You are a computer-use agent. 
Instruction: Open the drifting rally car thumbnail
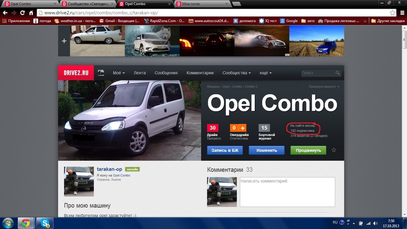(262, 41)
